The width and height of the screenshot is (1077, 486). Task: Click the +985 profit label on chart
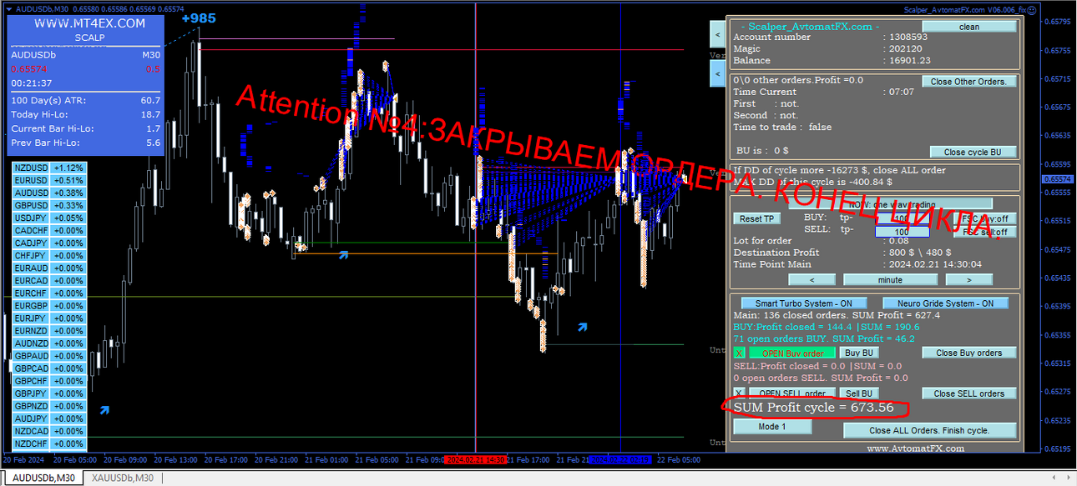pyautogui.click(x=198, y=18)
